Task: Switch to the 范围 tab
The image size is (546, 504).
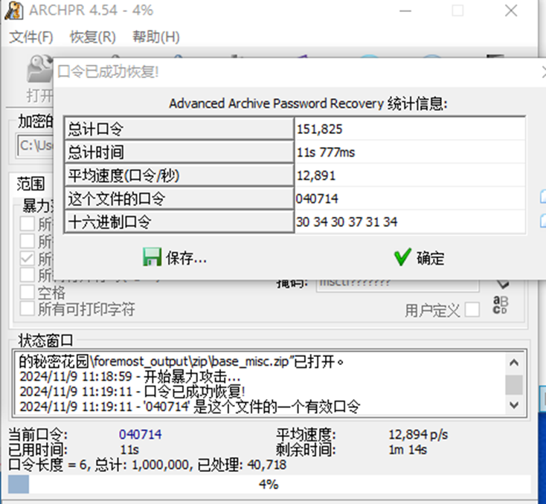Action: pyautogui.click(x=30, y=184)
